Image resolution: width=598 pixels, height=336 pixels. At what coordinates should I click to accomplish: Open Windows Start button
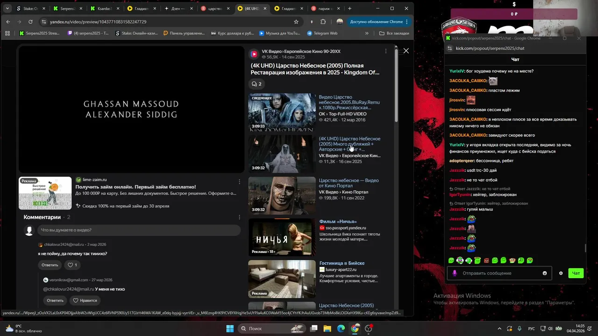click(230, 329)
